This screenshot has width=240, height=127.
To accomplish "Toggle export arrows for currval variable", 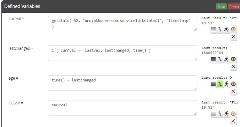I will click(220, 29).
